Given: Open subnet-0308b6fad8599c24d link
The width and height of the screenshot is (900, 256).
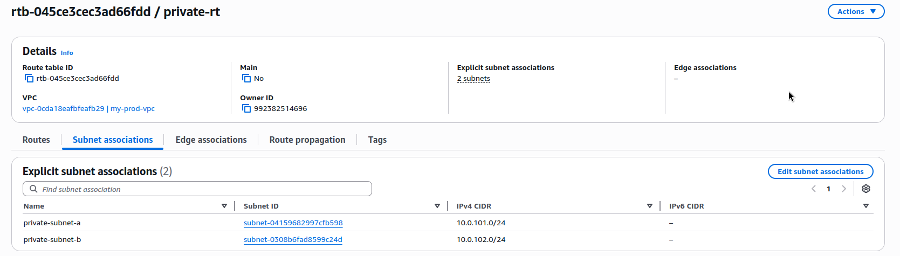Looking at the screenshot, I should point(293,239).
